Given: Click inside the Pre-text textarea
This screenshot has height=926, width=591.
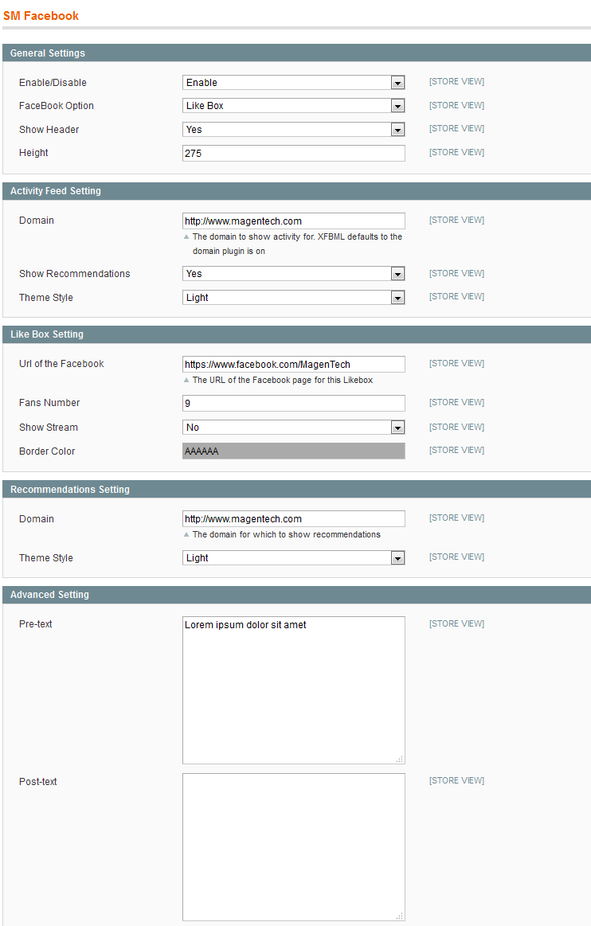Looking at the screenshot, I should (x=294, y=690).
